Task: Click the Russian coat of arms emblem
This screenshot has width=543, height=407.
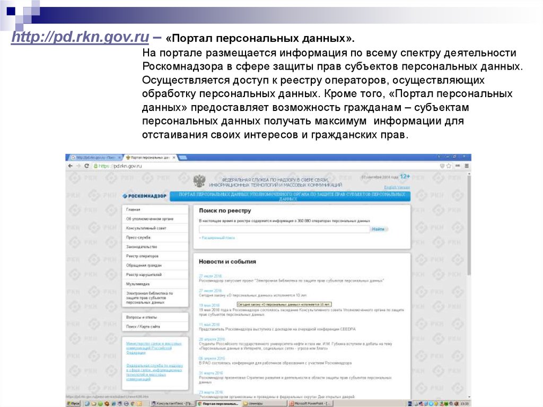Action: (199, 181)
